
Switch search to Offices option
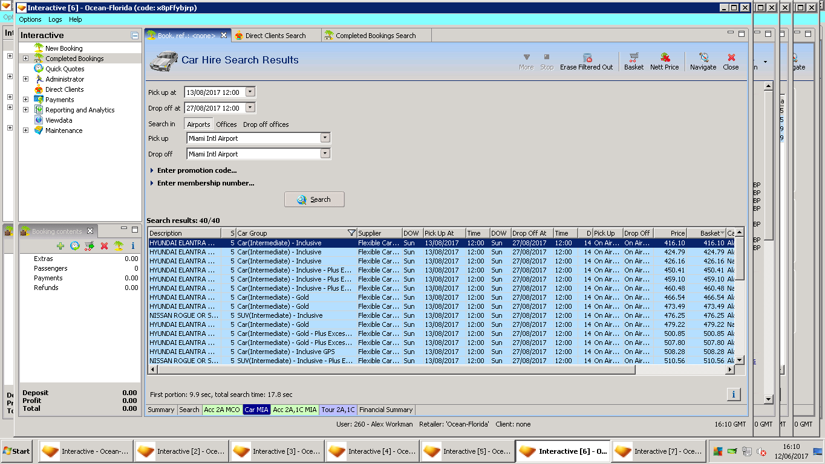[226, 124]
